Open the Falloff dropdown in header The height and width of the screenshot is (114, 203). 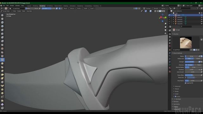pos(86,9)
